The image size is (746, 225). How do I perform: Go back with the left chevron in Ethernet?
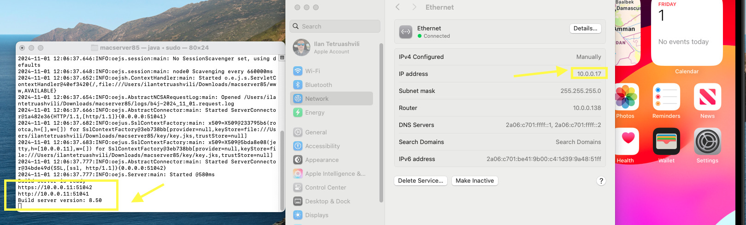click(397, 7)
